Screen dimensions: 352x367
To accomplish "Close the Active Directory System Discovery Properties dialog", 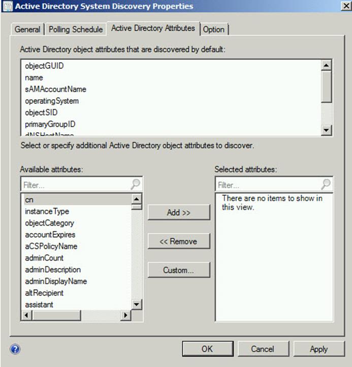I will pyautogui.click(x=346, y=6).
